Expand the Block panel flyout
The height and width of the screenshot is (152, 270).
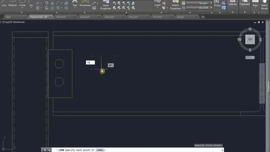[161, 13]
